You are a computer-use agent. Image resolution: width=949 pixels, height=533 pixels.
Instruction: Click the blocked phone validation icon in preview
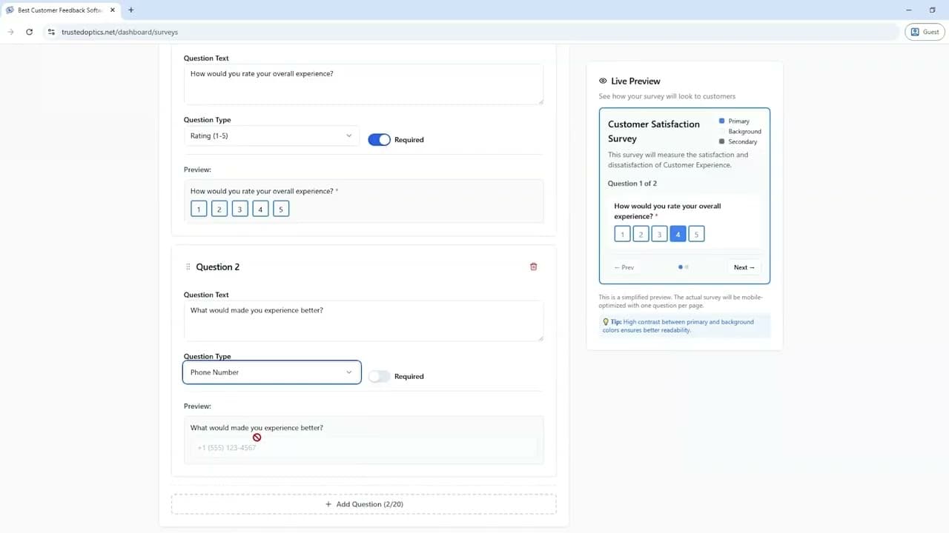pos(257,438)
